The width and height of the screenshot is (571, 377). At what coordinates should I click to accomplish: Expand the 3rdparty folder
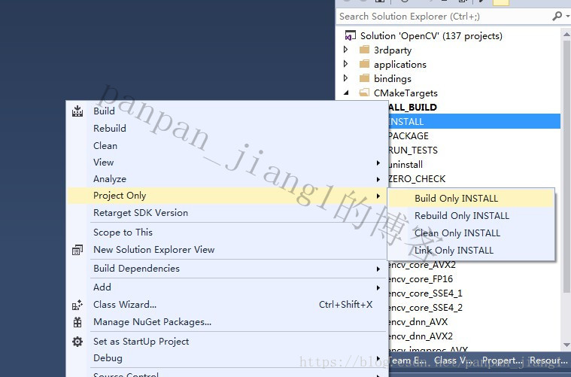346,50
